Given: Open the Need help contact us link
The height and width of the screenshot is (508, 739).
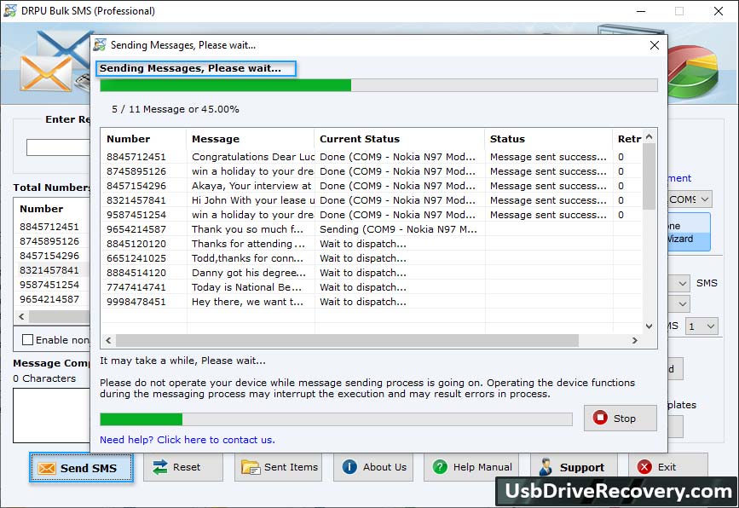Looking at the screenshot, I should [x=188, y=440].
